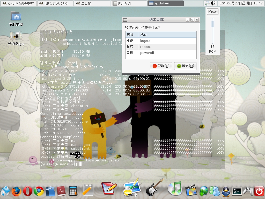Open the electric guitar dock icon

pos(154,188)
